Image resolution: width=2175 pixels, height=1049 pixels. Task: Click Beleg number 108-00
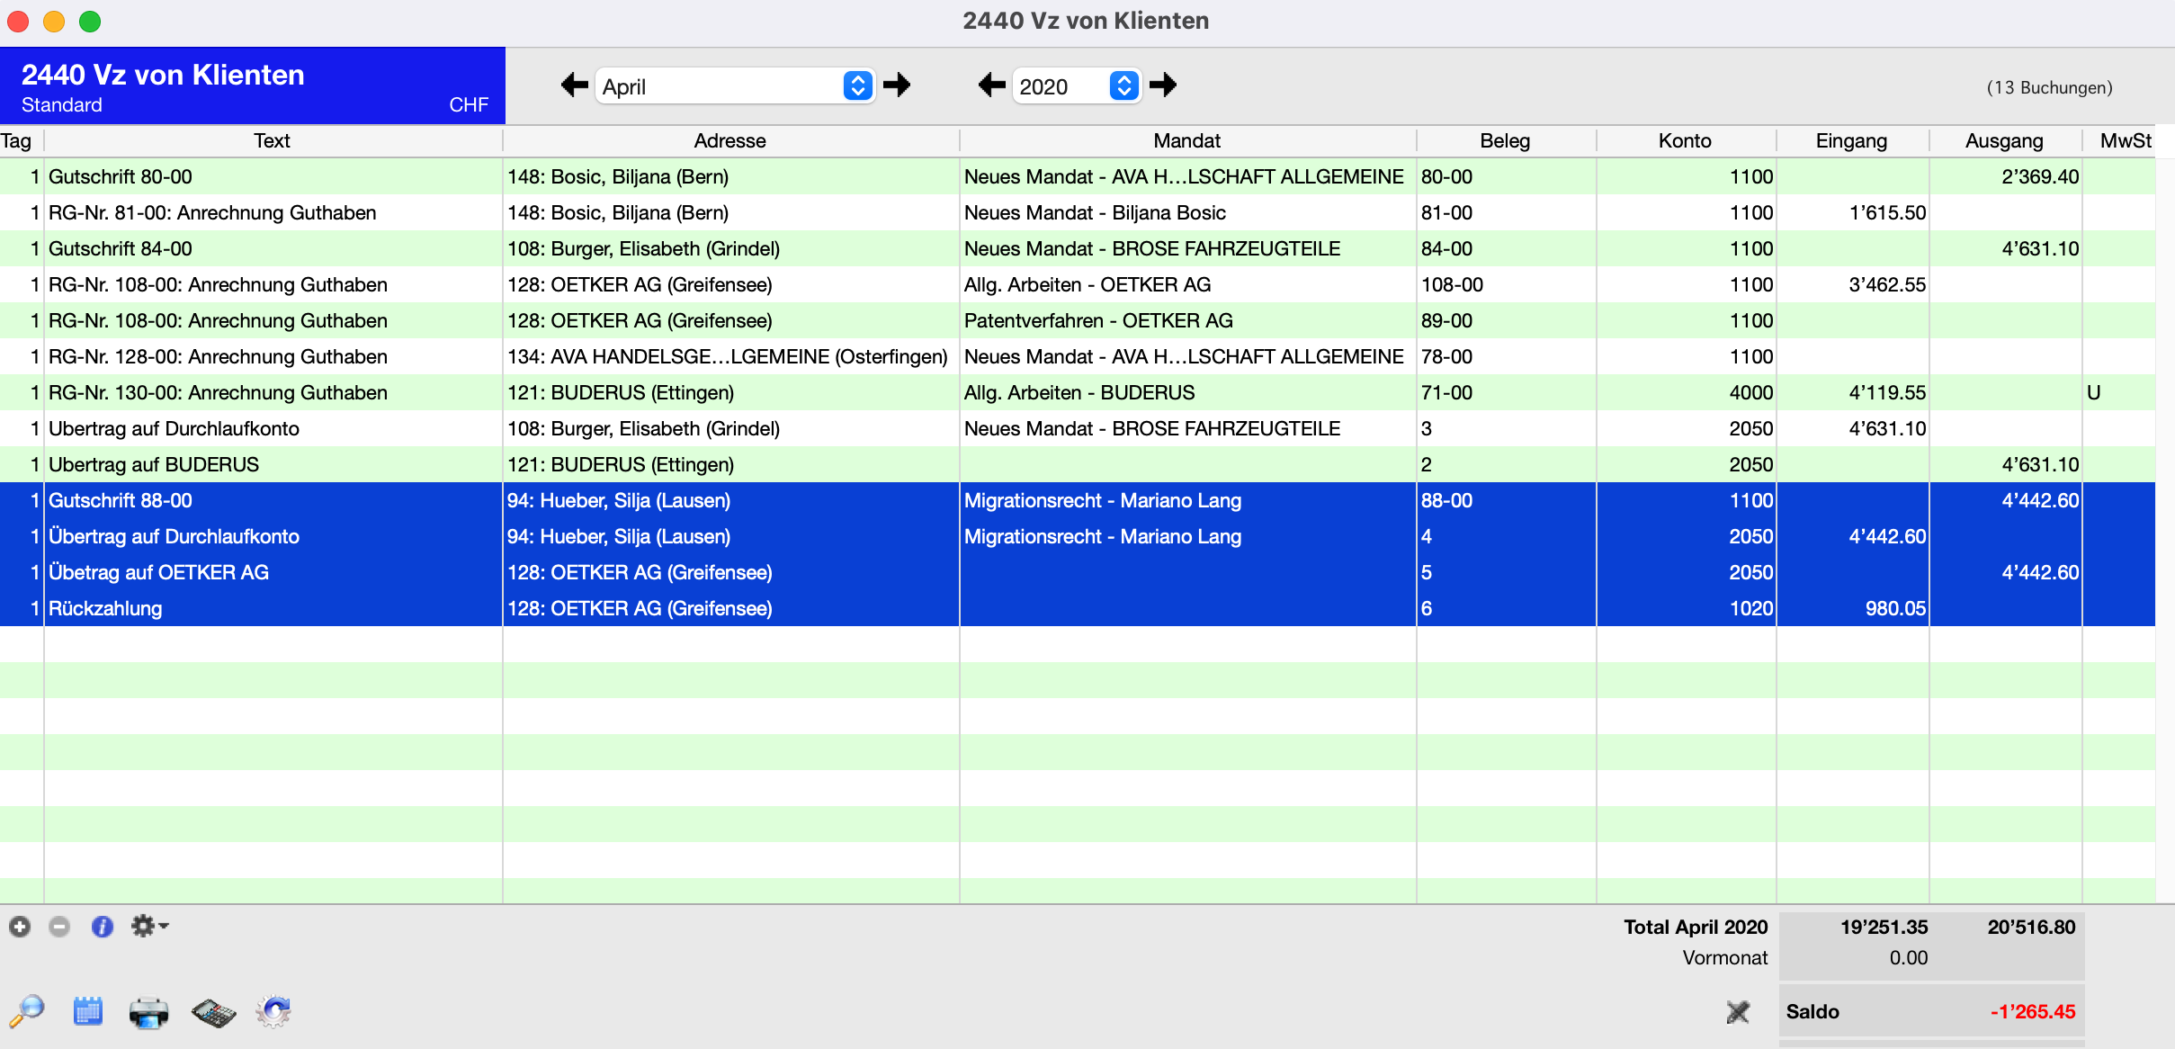point(1452,284)
